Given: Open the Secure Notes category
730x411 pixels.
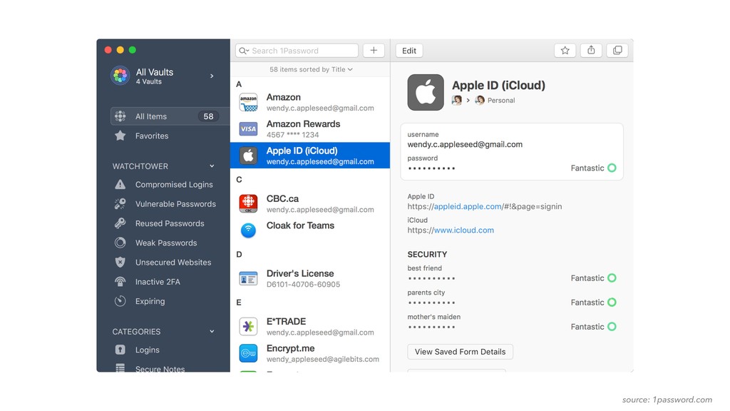Looking at the screenshot, I should click(160, 369).
